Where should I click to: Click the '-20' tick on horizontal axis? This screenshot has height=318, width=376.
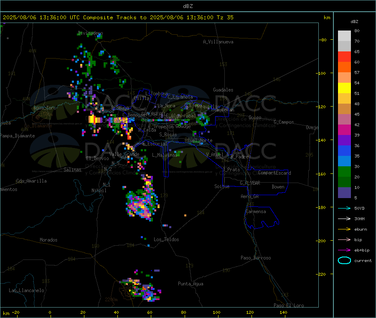(15, 312)
